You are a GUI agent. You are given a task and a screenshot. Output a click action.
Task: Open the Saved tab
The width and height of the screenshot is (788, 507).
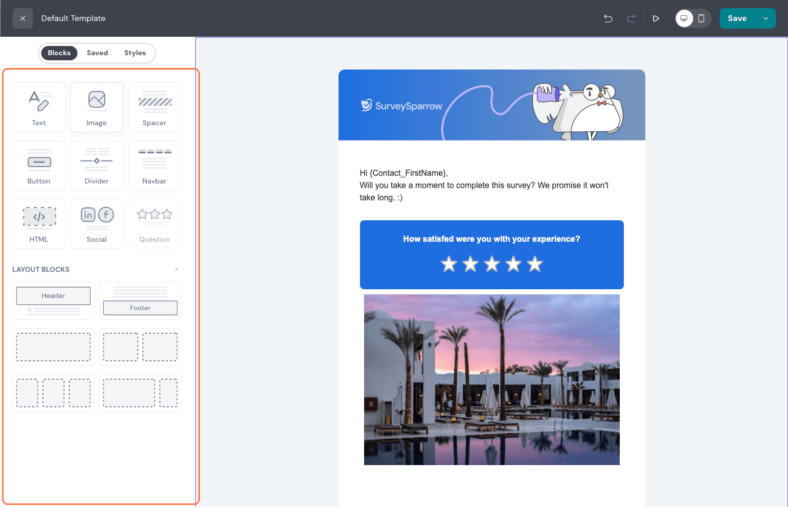[x=97, y=53]
